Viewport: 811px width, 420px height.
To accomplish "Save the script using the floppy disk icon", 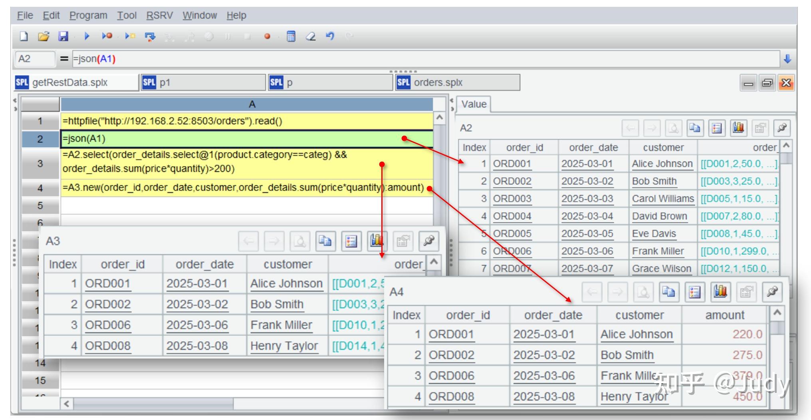I will 63,36.
